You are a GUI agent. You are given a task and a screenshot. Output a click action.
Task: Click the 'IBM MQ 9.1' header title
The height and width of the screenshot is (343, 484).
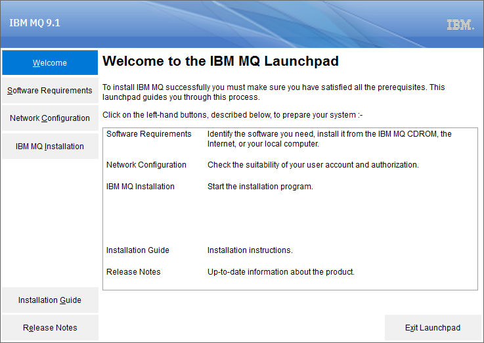tap(35, 23)
